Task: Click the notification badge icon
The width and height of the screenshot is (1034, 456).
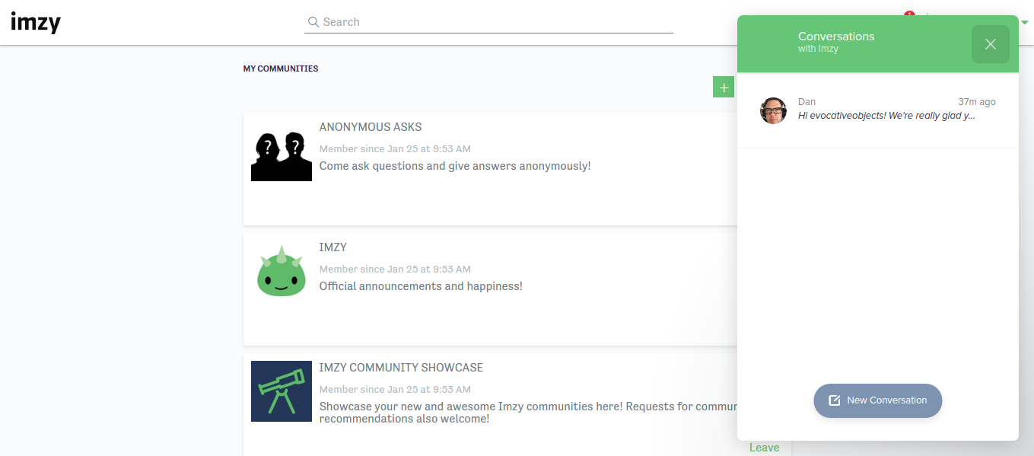Action: pyautogui.click(x=909, y=14)
